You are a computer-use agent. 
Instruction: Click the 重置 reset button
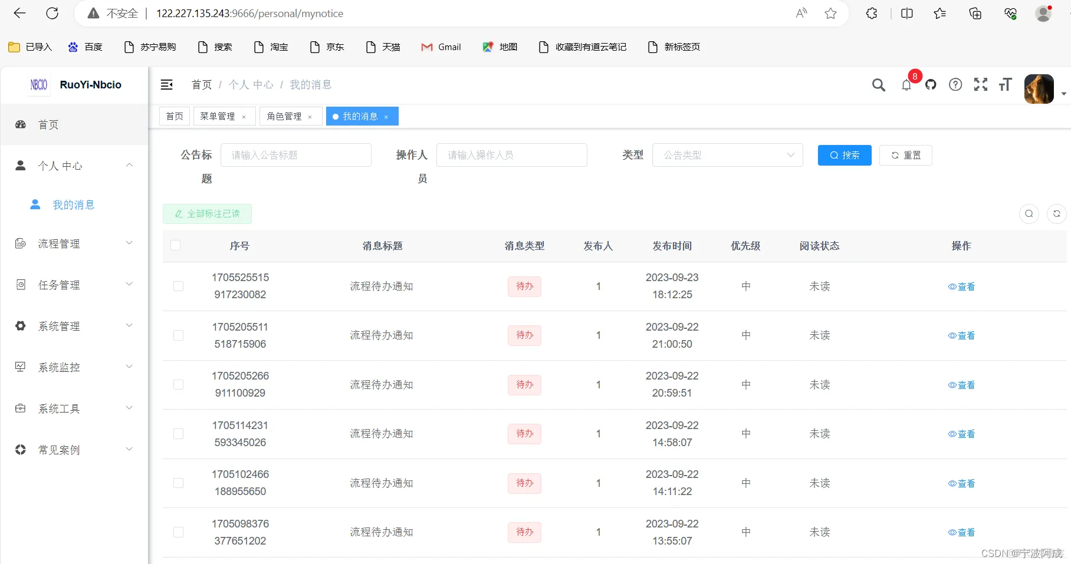(x=906, y=155)
